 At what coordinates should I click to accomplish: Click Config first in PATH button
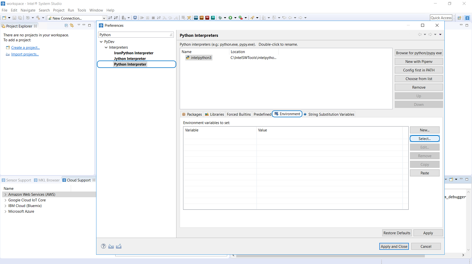419,70
